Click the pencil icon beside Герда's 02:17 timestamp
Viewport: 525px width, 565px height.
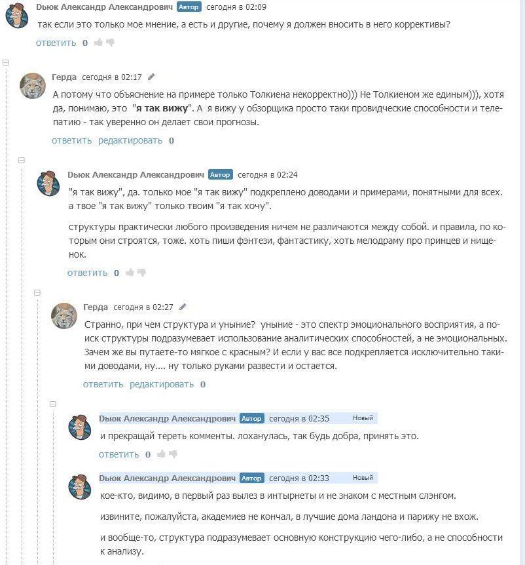(x=152, y=77)
